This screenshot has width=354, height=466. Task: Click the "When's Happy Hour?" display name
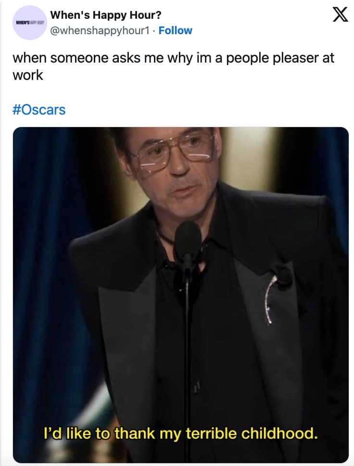[x=105, y=15]
